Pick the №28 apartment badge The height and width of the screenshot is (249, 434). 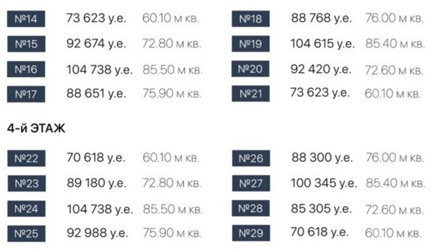click(251, 209)
